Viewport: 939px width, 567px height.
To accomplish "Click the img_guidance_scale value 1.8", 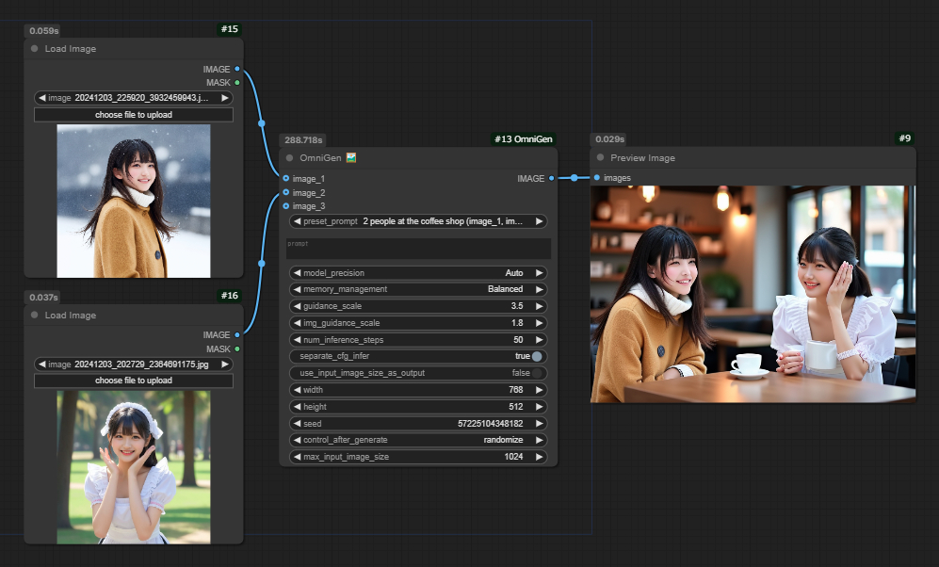I will pyautogui.click(x=517, y=323).
